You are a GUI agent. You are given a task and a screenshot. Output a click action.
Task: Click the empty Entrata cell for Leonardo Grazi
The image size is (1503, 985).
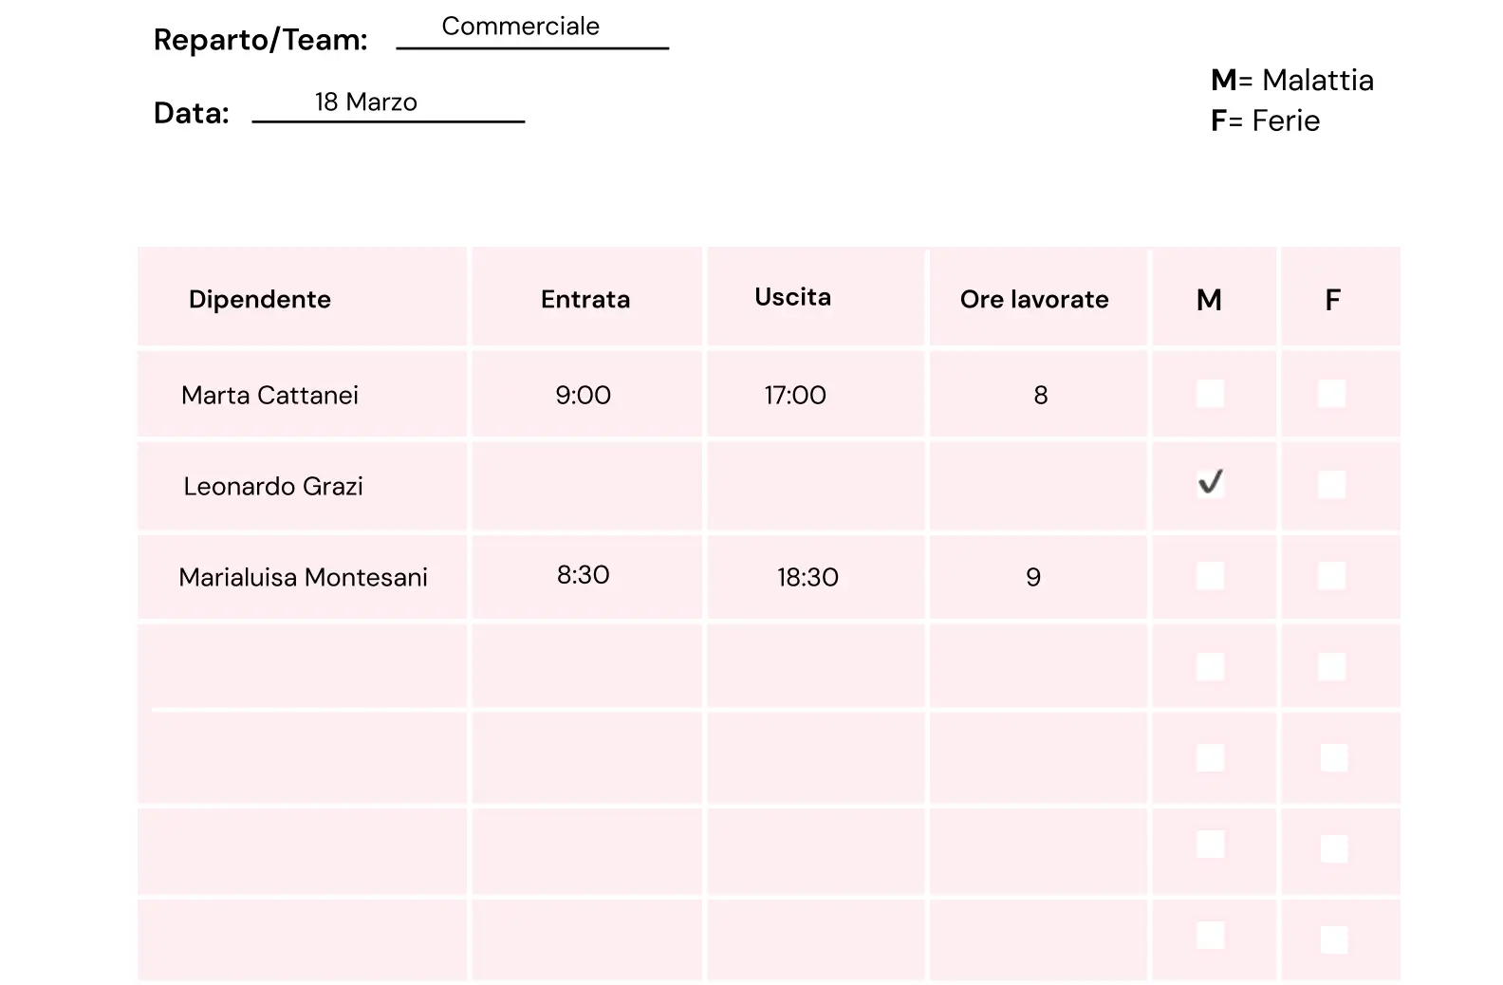point(586,486)
